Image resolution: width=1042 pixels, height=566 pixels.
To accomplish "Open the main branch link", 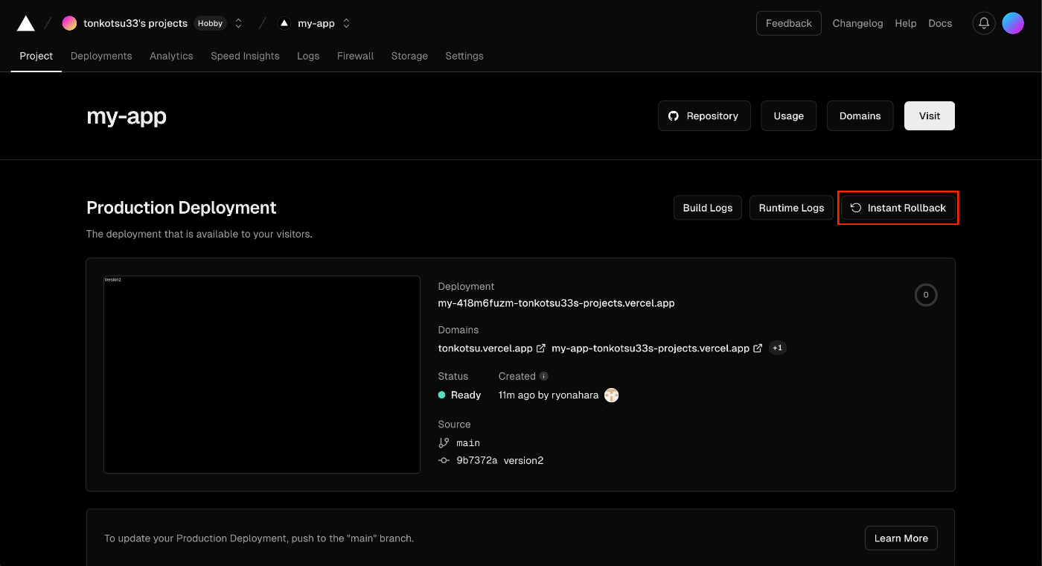I will 468,442.
